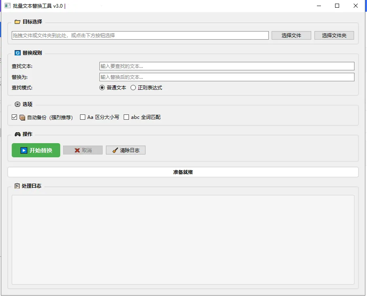Click the gear icon beside 选项 section
The image size is (367, 296).
[16, 104]
